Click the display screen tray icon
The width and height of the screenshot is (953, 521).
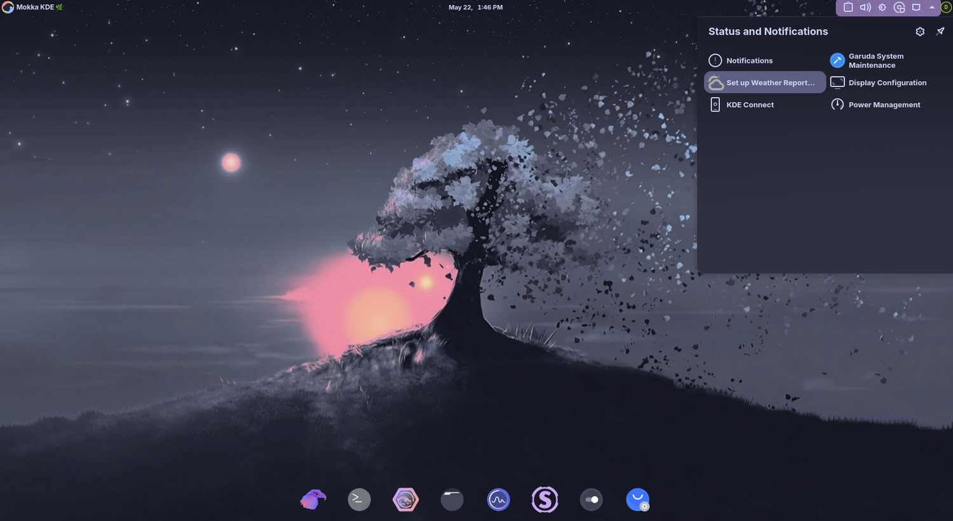click(916, 8)
